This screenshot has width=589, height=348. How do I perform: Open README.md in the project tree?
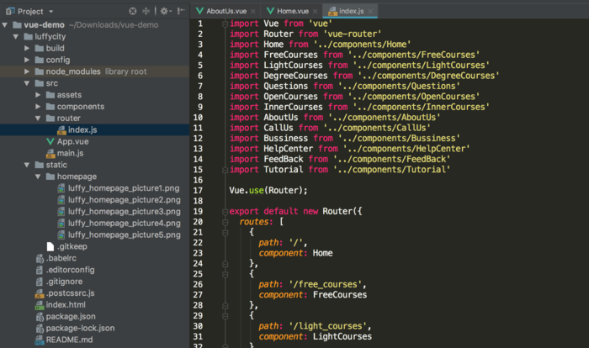69,340
